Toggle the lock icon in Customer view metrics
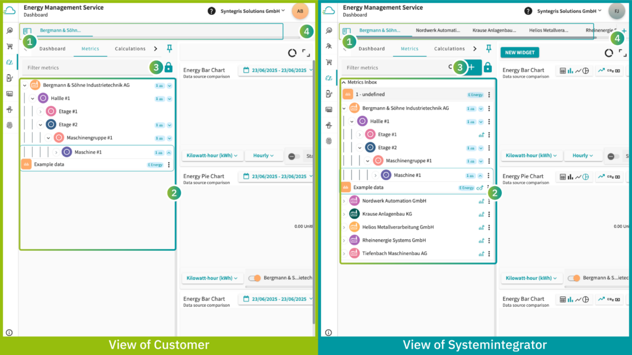 (168, 67)
